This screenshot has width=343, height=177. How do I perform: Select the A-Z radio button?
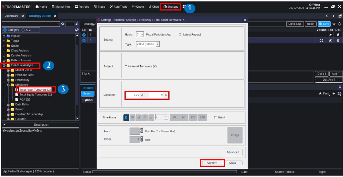coord(23,30)
